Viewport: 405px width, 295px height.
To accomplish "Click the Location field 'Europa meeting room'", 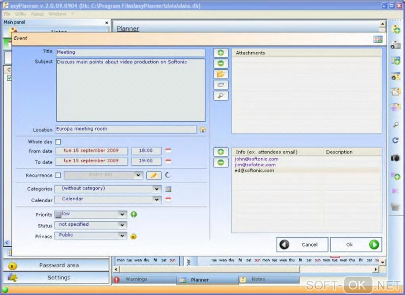I will (126, 129).
